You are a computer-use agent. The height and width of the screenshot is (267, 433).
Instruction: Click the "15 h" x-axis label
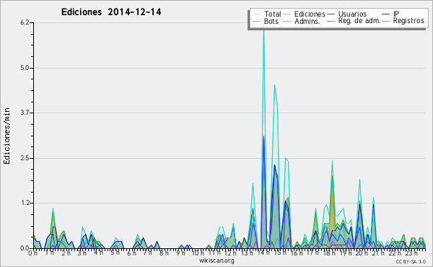click(280, 253)
